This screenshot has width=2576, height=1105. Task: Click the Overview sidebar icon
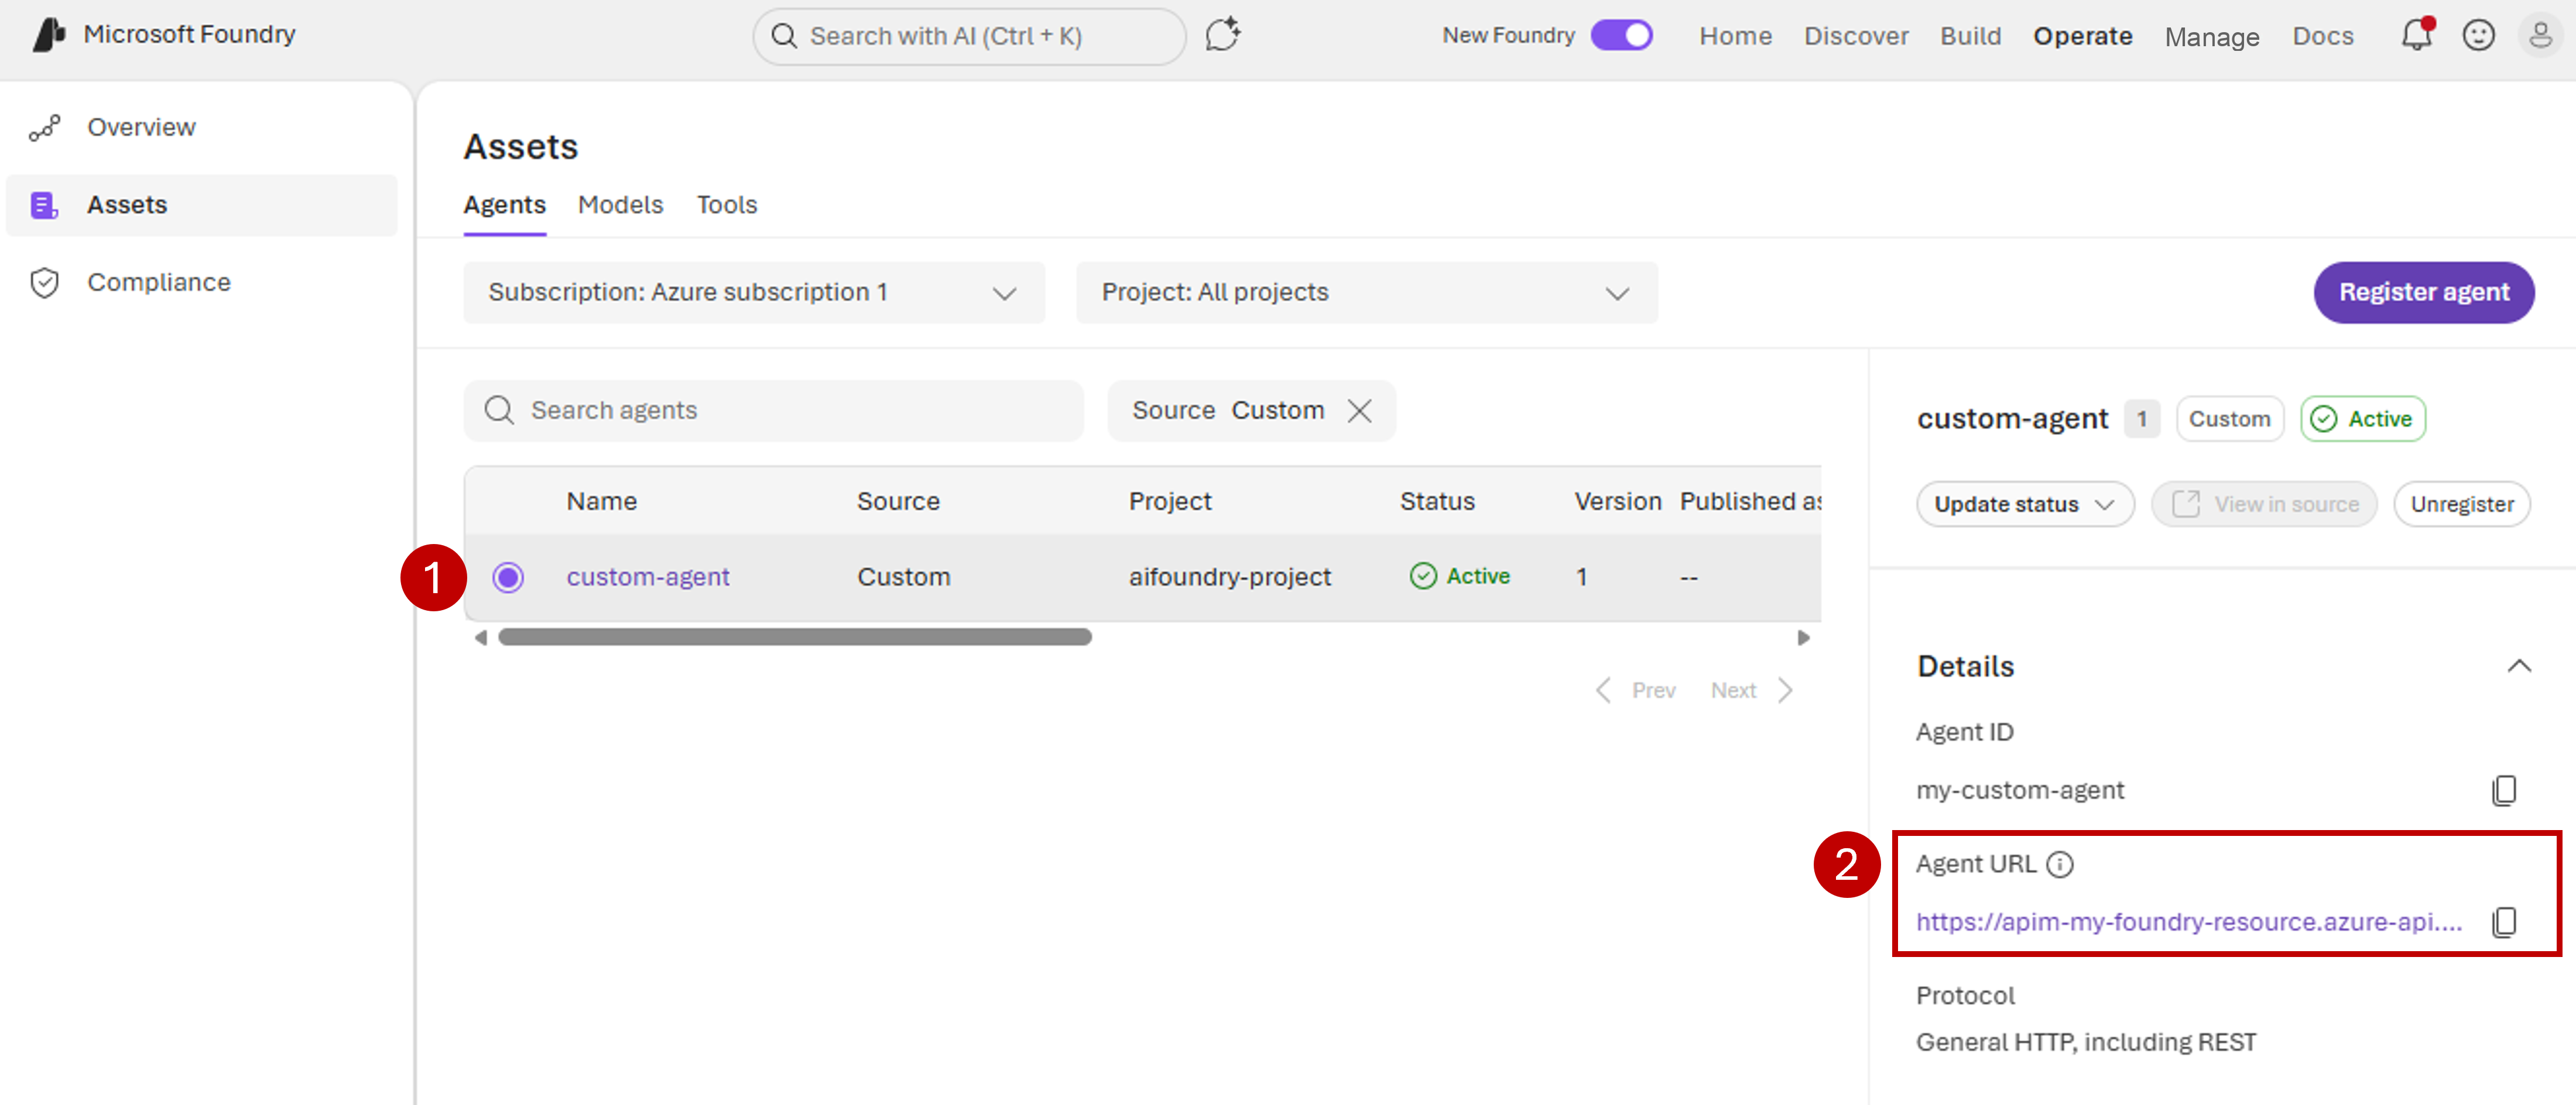(45, 128)
